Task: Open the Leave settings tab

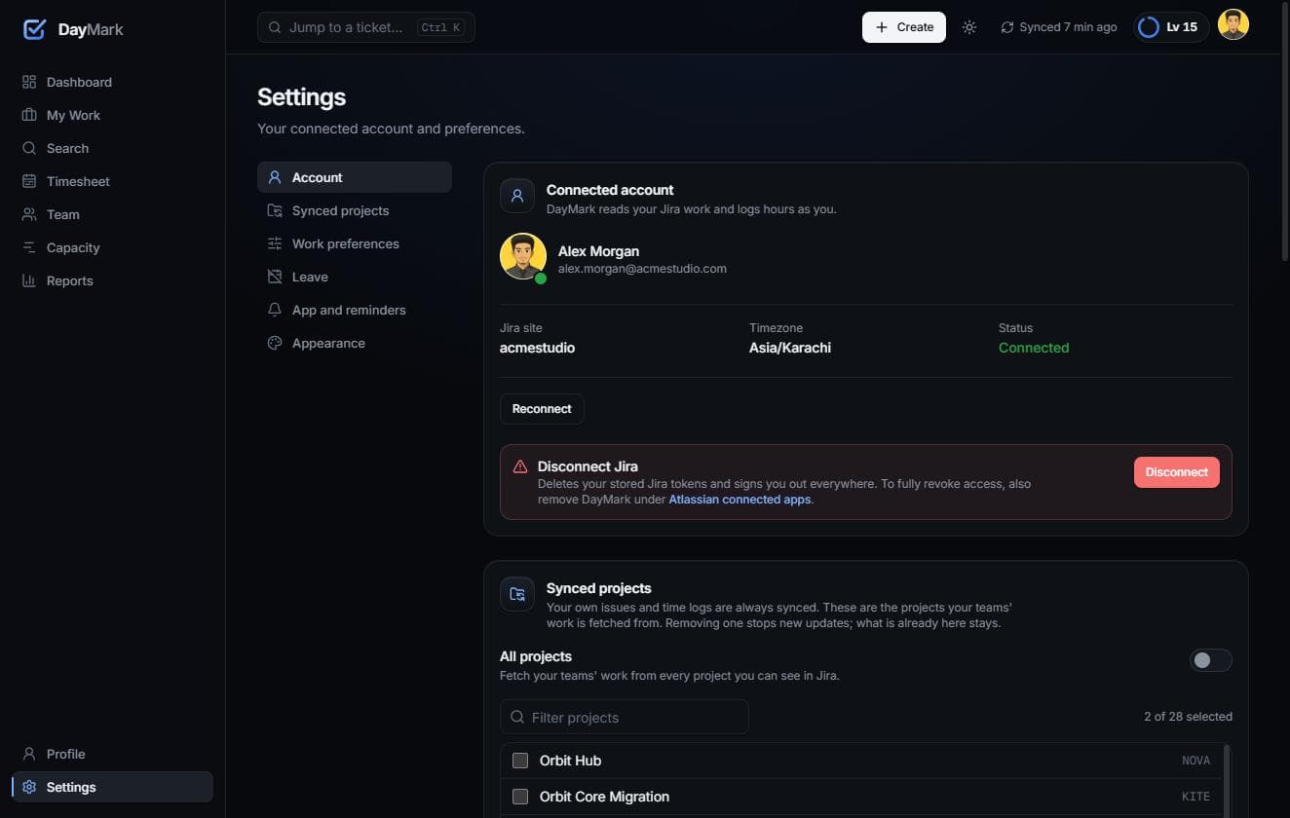Action: (x=355, y=277)
